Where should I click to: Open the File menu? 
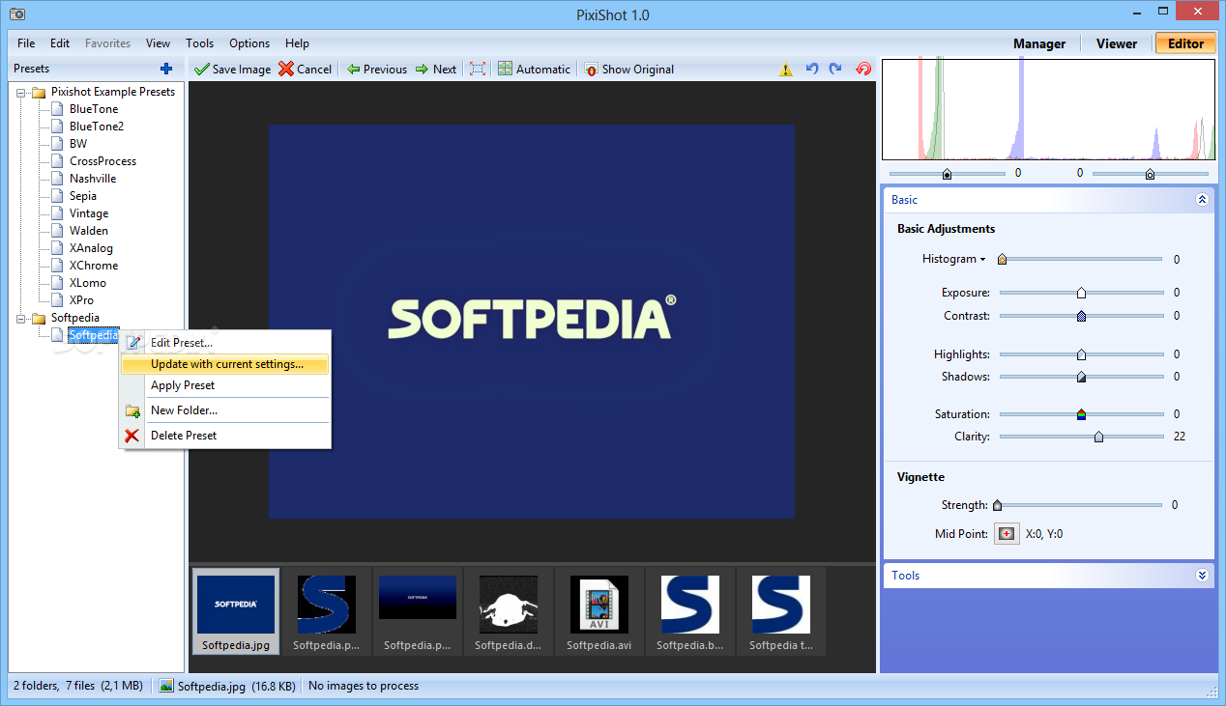[x=26, y=43]
